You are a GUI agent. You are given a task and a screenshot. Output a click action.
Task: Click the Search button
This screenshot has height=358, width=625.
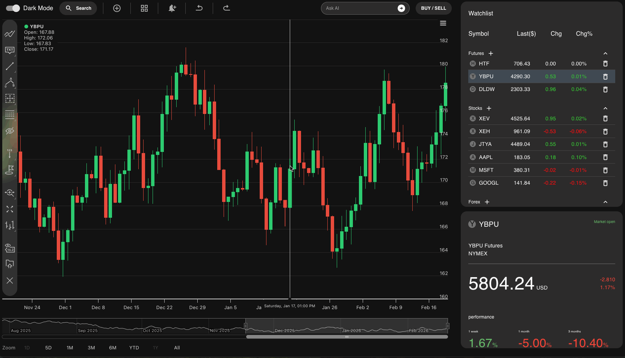[x=78, y=8]
